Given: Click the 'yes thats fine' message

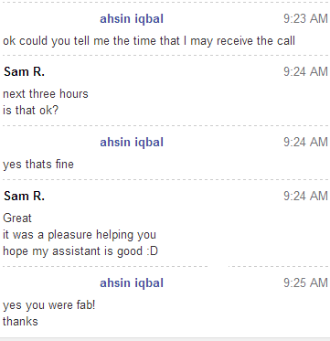Looking at the screenshot, I should point(38,165).
